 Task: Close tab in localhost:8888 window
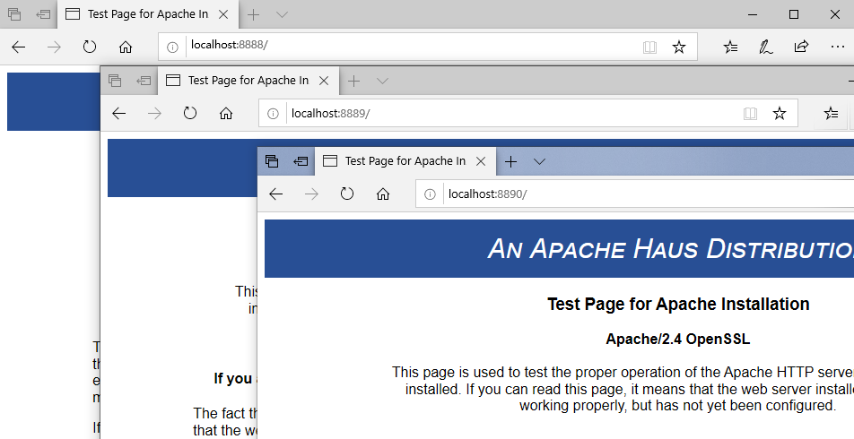click(x=223, y=14)
